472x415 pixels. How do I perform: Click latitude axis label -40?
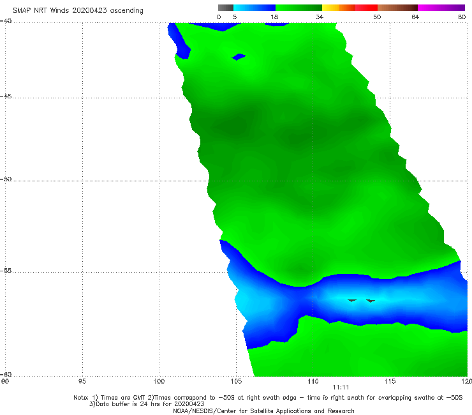tap(6, 21)
